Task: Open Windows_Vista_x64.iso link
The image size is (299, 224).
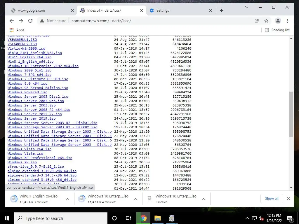Action: pos(29,149)
